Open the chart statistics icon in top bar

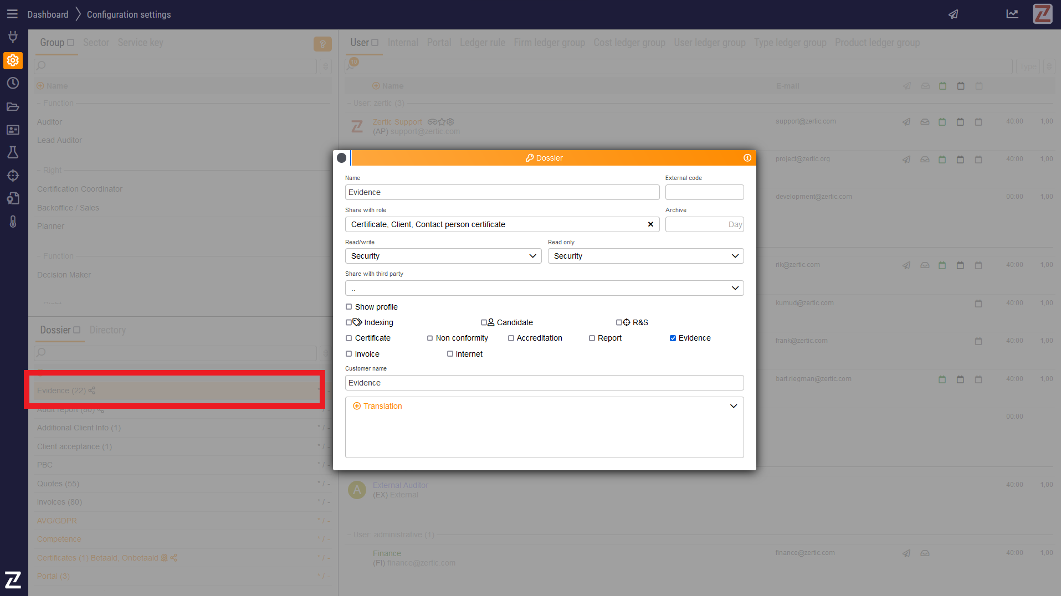(x=1012, y=14)
